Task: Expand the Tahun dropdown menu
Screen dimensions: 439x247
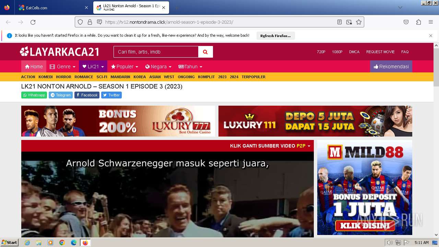Action: coord(190,67)
